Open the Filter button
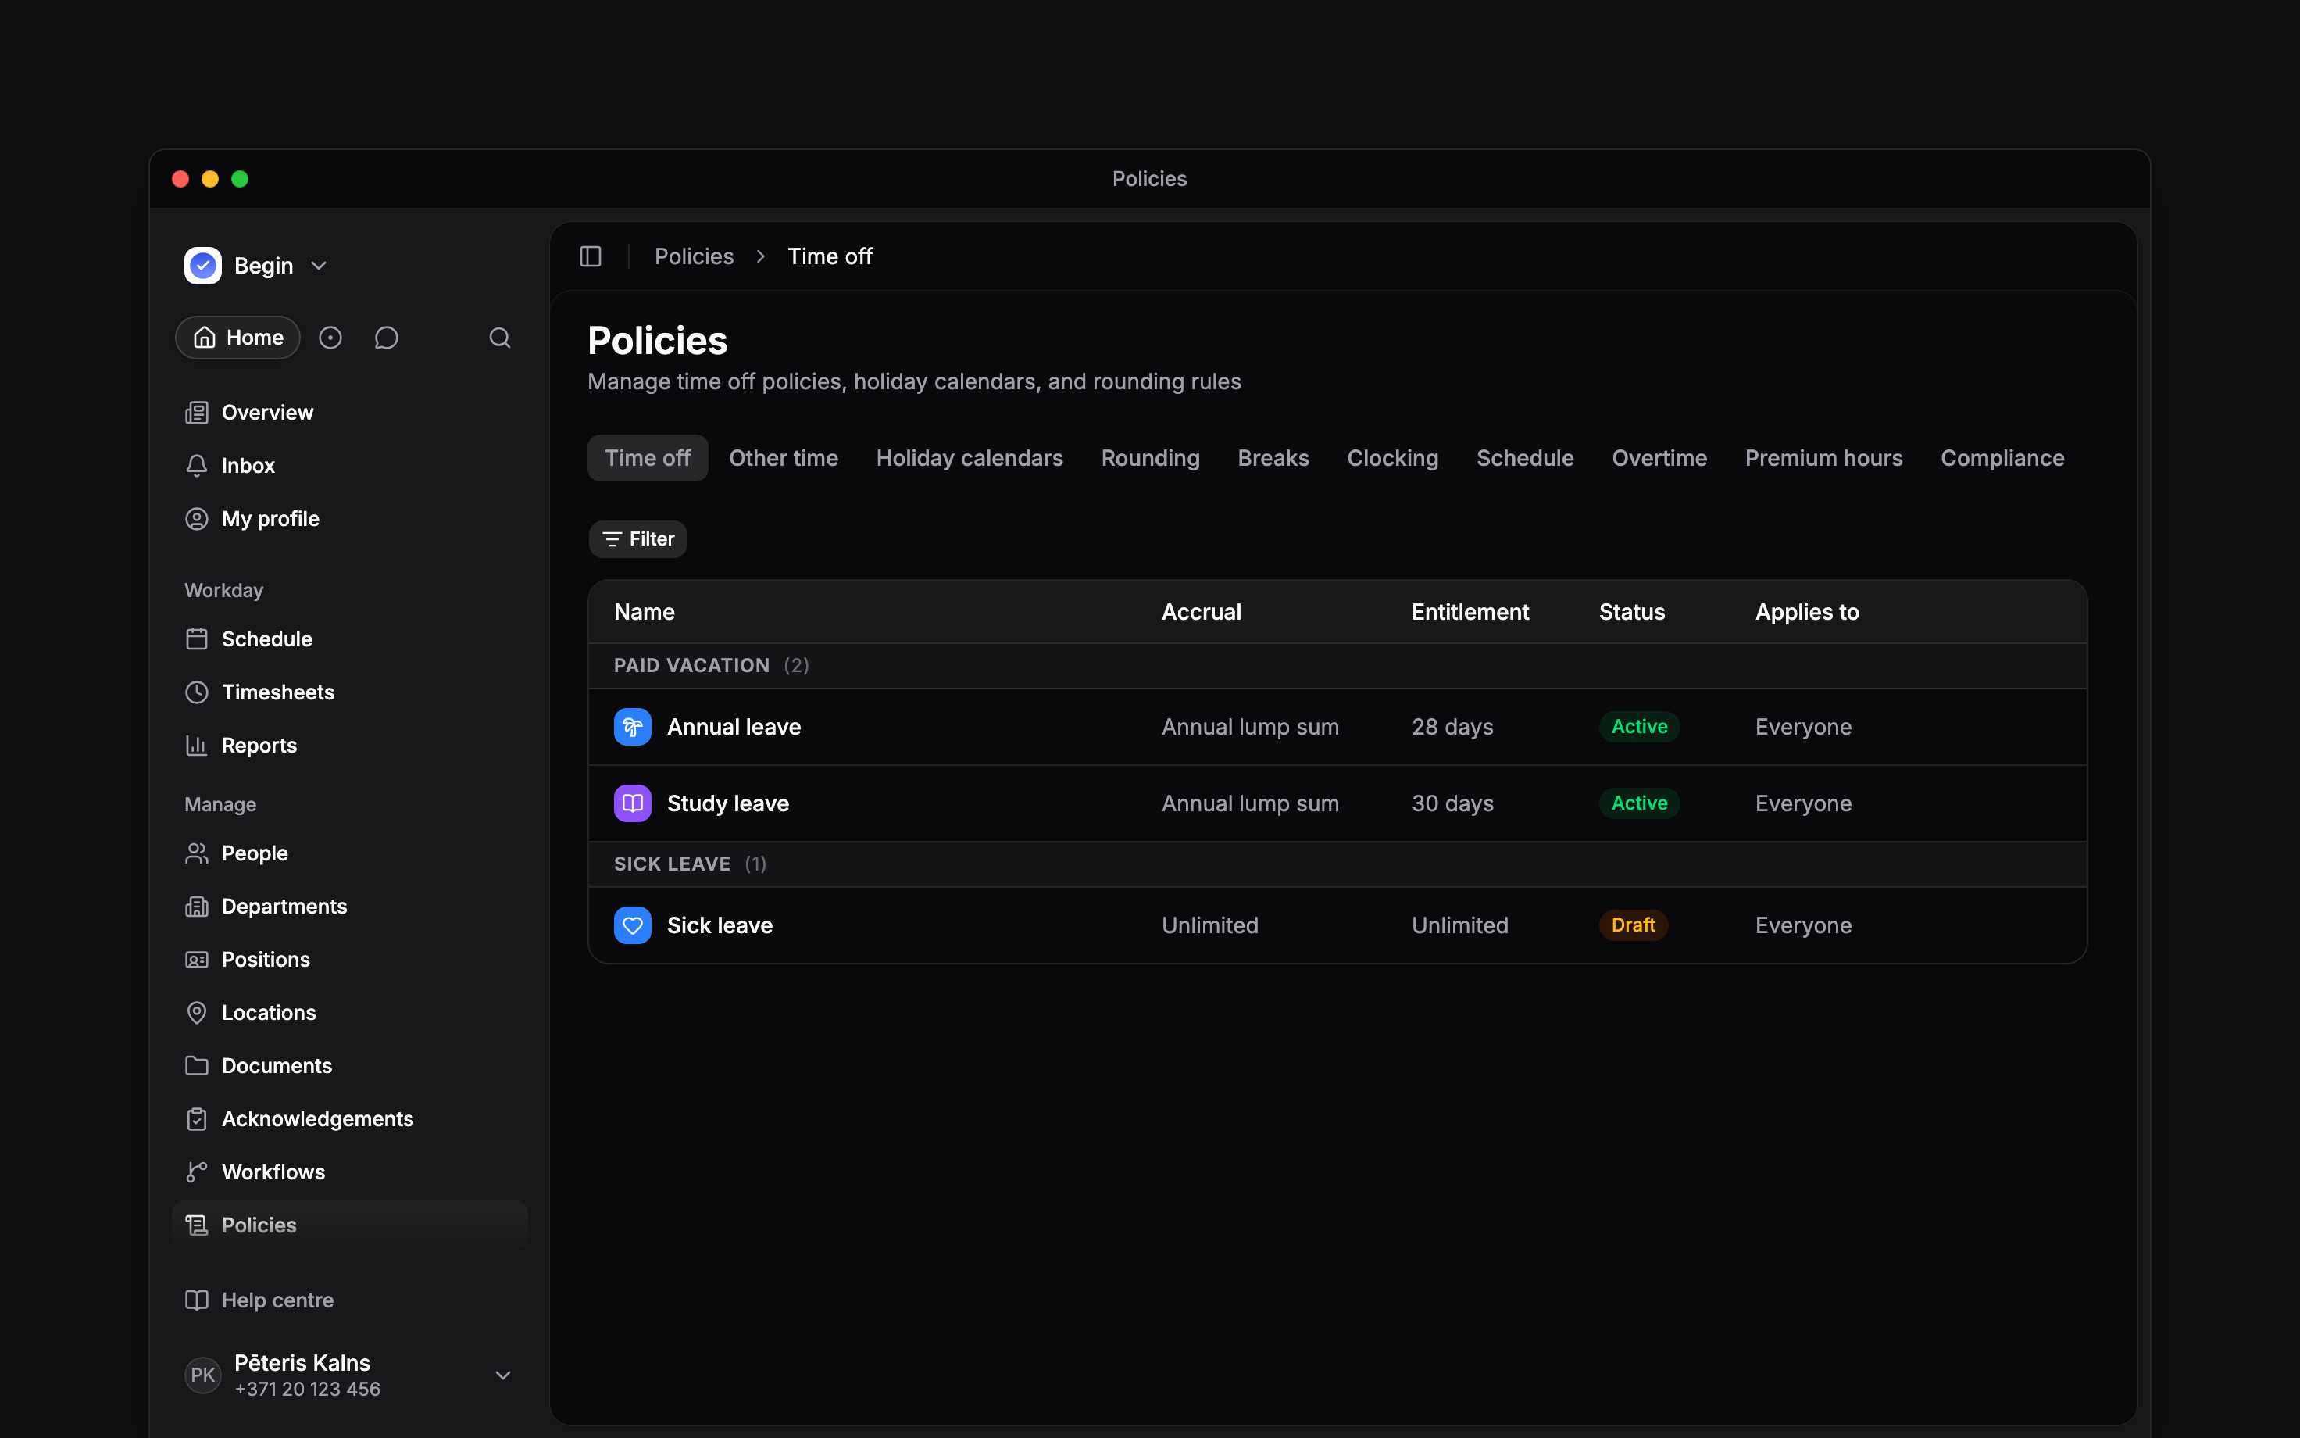This screenshot has height=1438, width=2300. click(x=637, y=539)
